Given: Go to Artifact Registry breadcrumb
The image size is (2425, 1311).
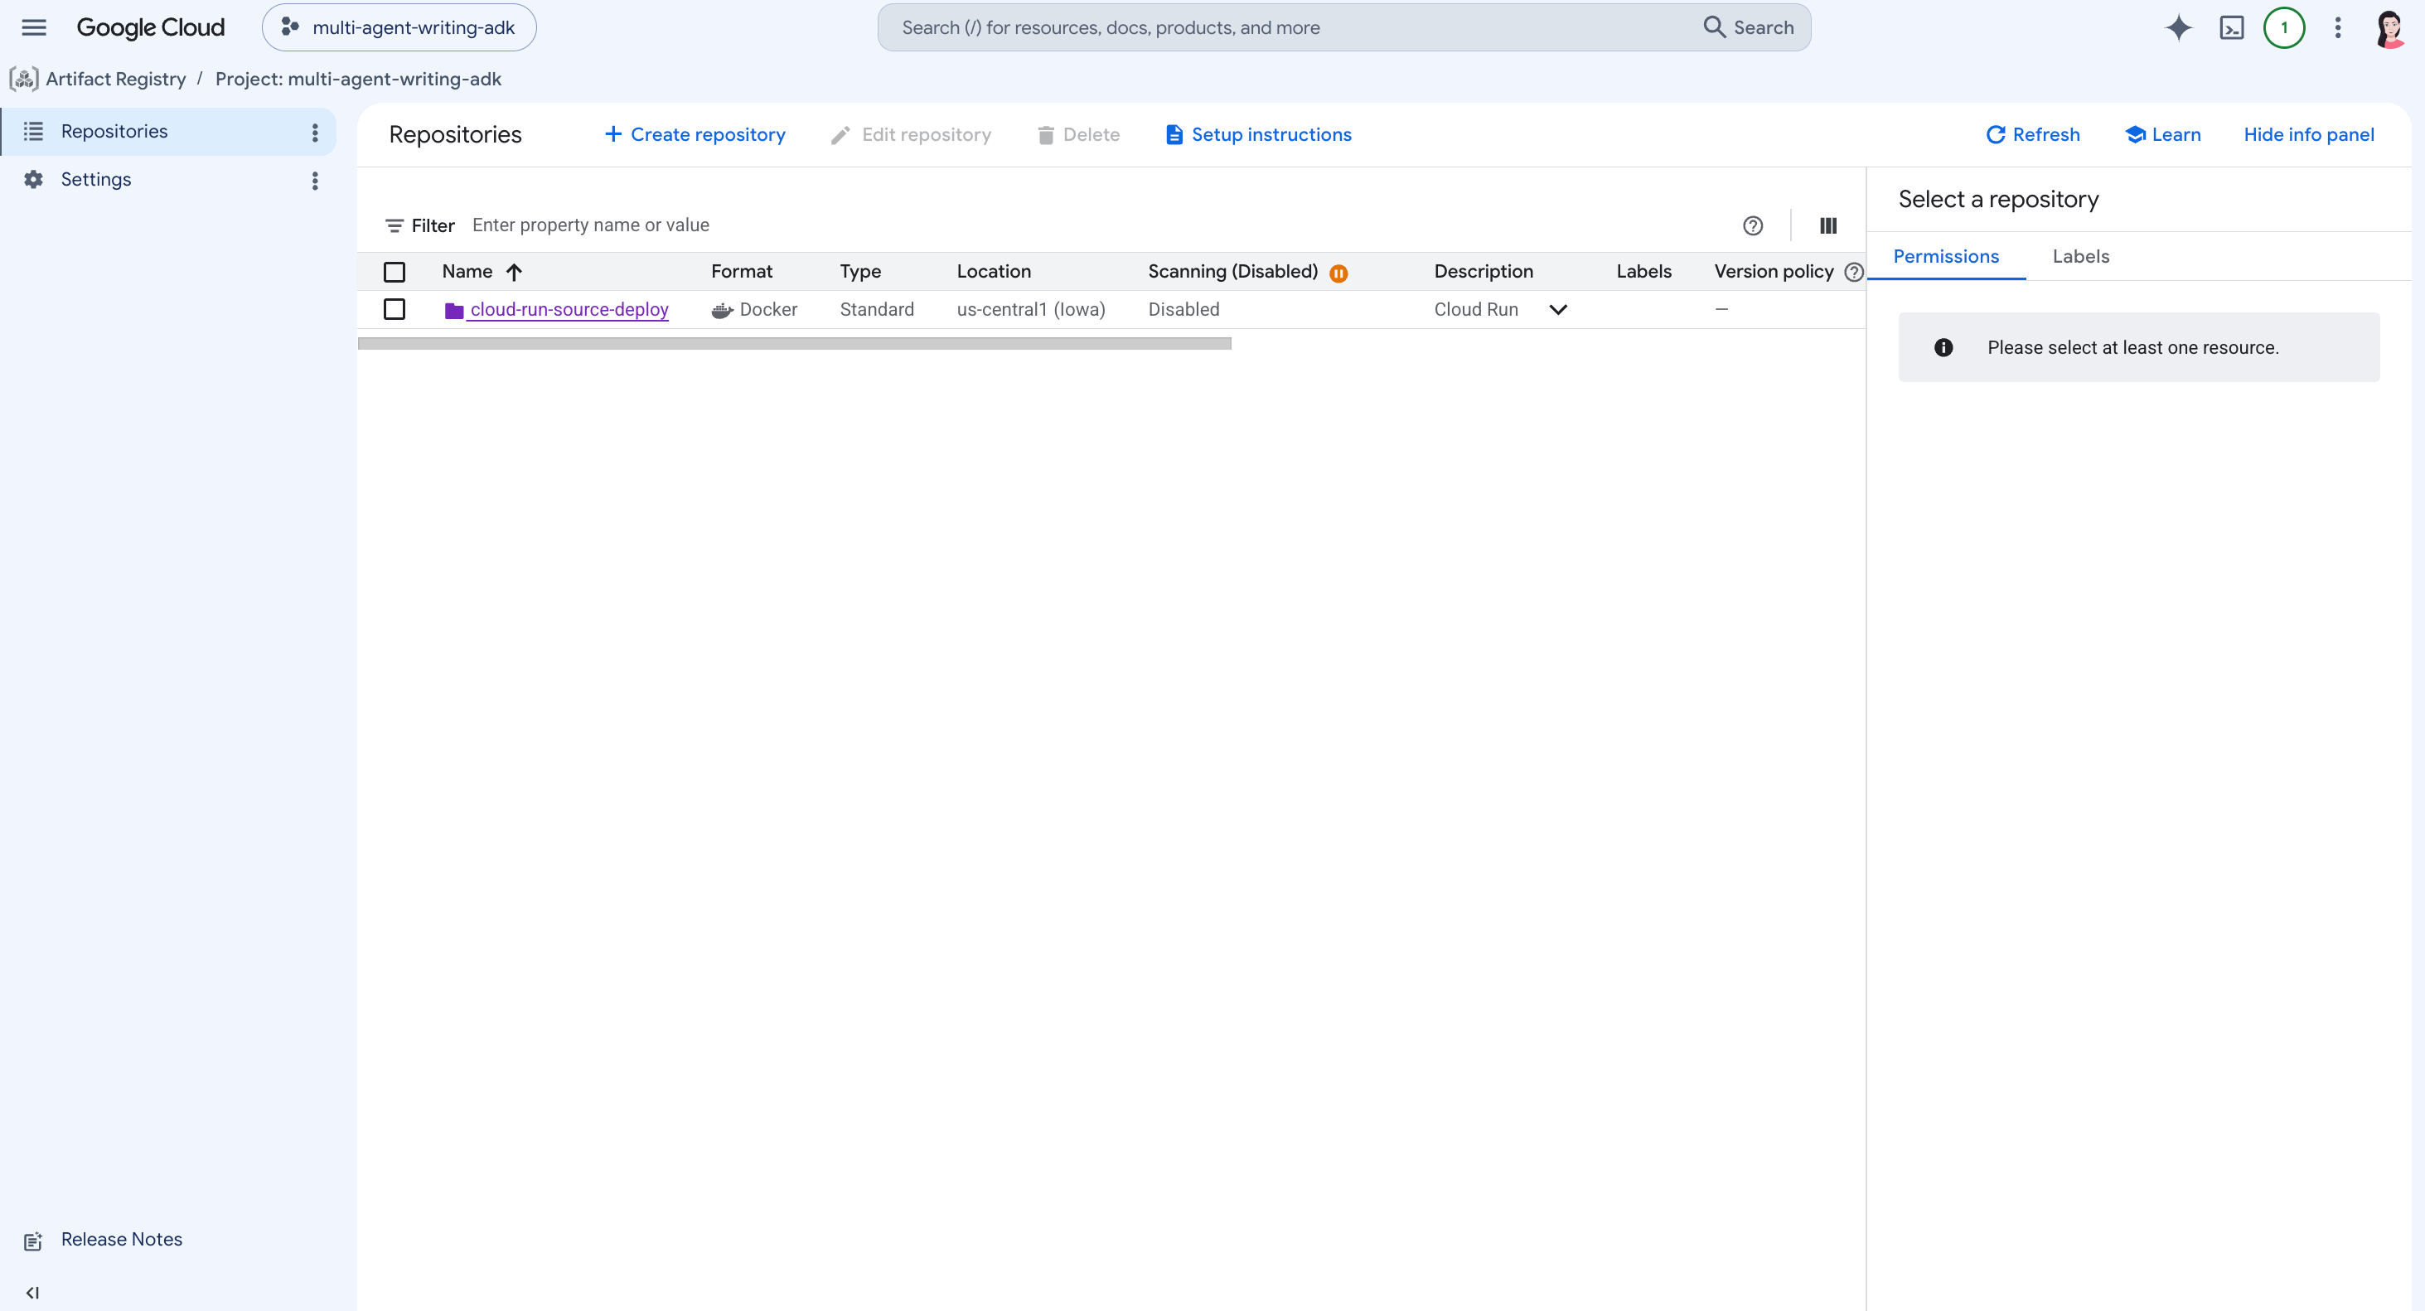Looking at the screenshot, I should pos(116,79).
